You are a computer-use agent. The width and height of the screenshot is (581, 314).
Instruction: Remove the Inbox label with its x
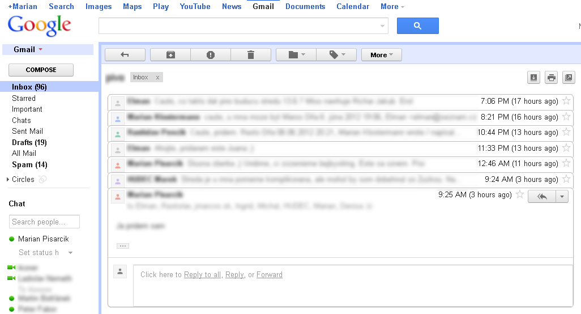[x=157, y=78]
